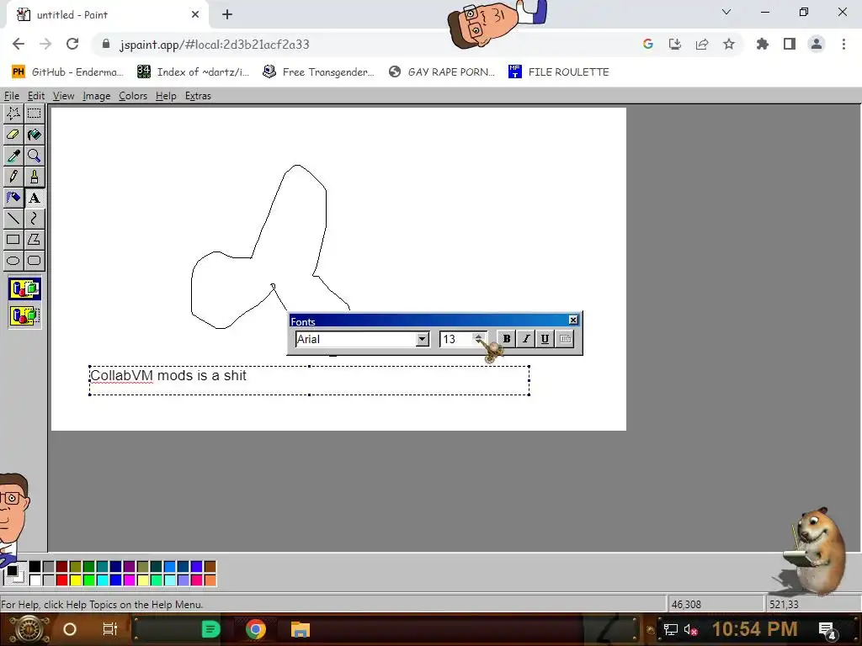Screen dimensions: 862x646
Task: Toggle Bold in Fonts window
Action: click(506, 339)
